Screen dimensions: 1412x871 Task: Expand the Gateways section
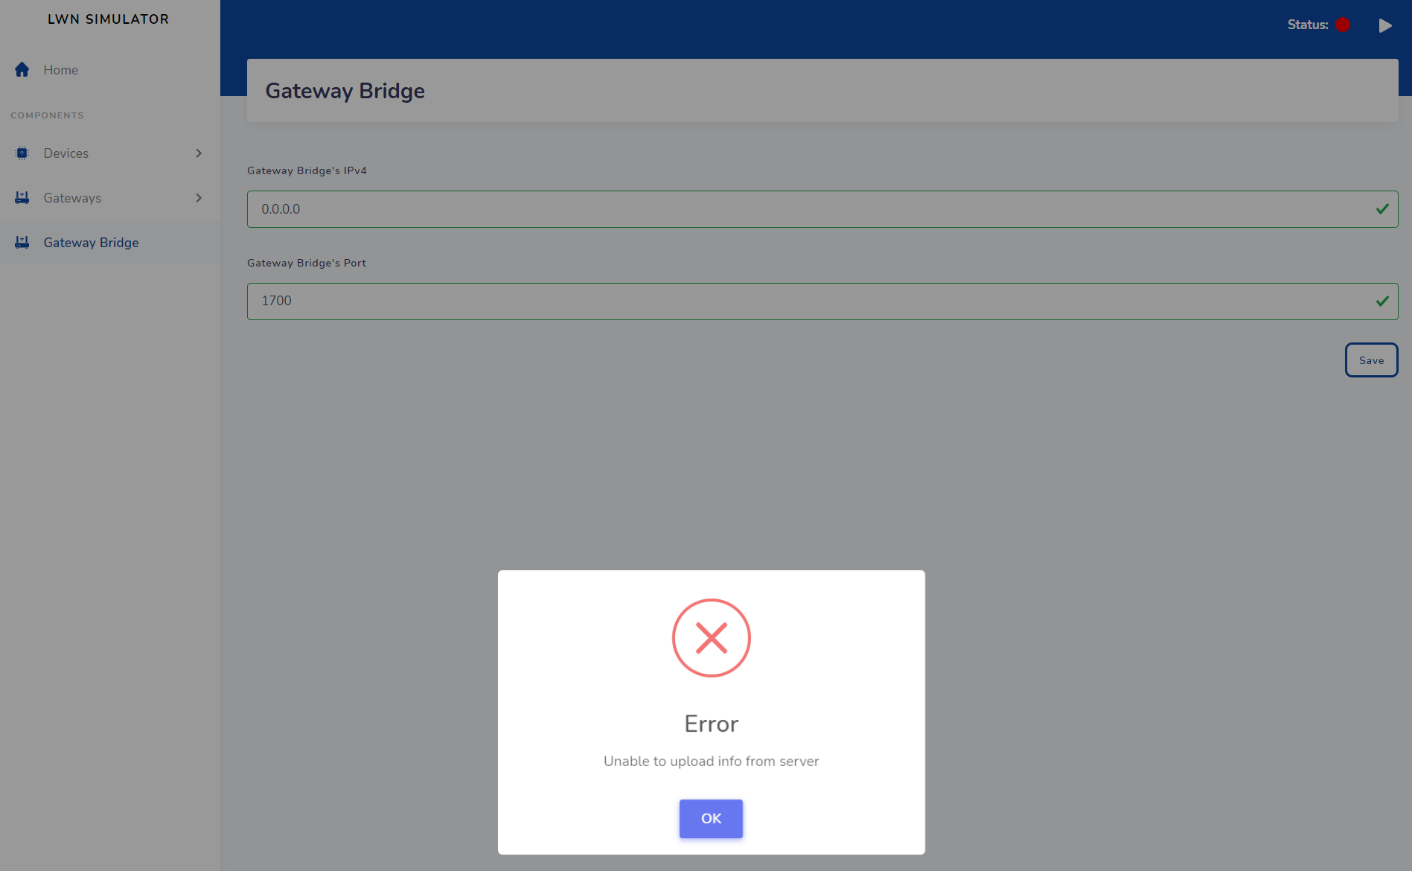(x=198, y=197)
